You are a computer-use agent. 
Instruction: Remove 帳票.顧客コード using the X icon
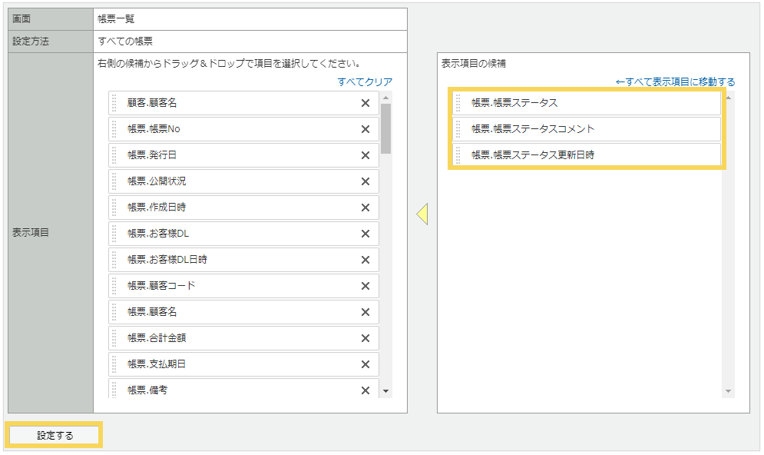click(365, 286)
